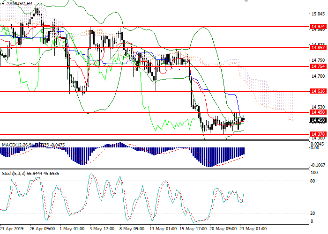Click the small triangle beside XAGUSD,H4 title

[3, 3]
